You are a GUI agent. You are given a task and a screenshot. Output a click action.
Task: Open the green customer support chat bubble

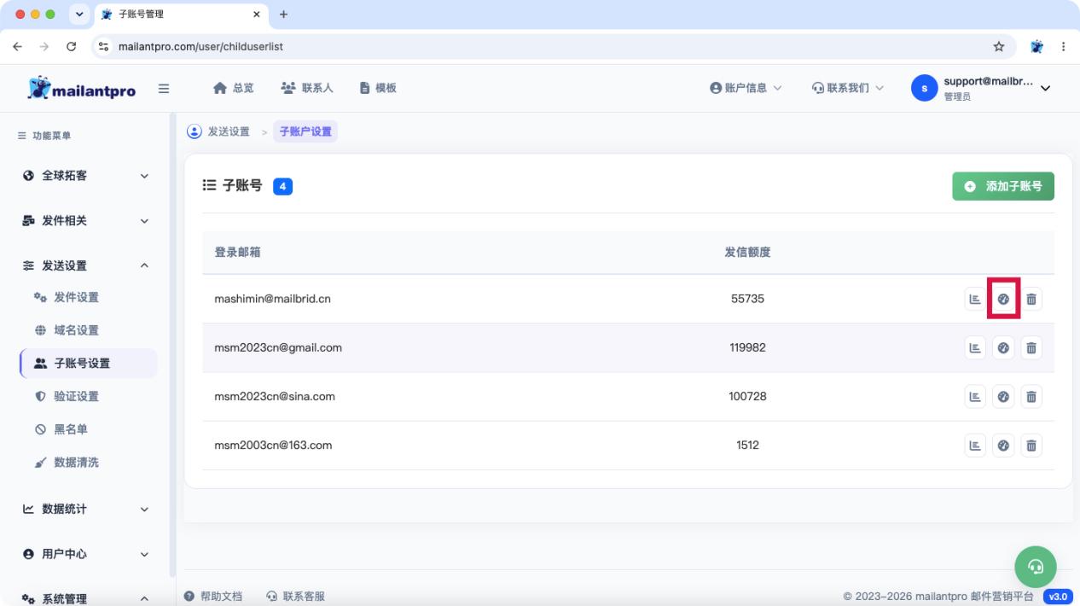click(1036, 566)
